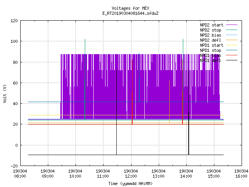
Task: Click the x-axis tick 190304 10:00
Action: pyautogui.click(x=75, y=174)
